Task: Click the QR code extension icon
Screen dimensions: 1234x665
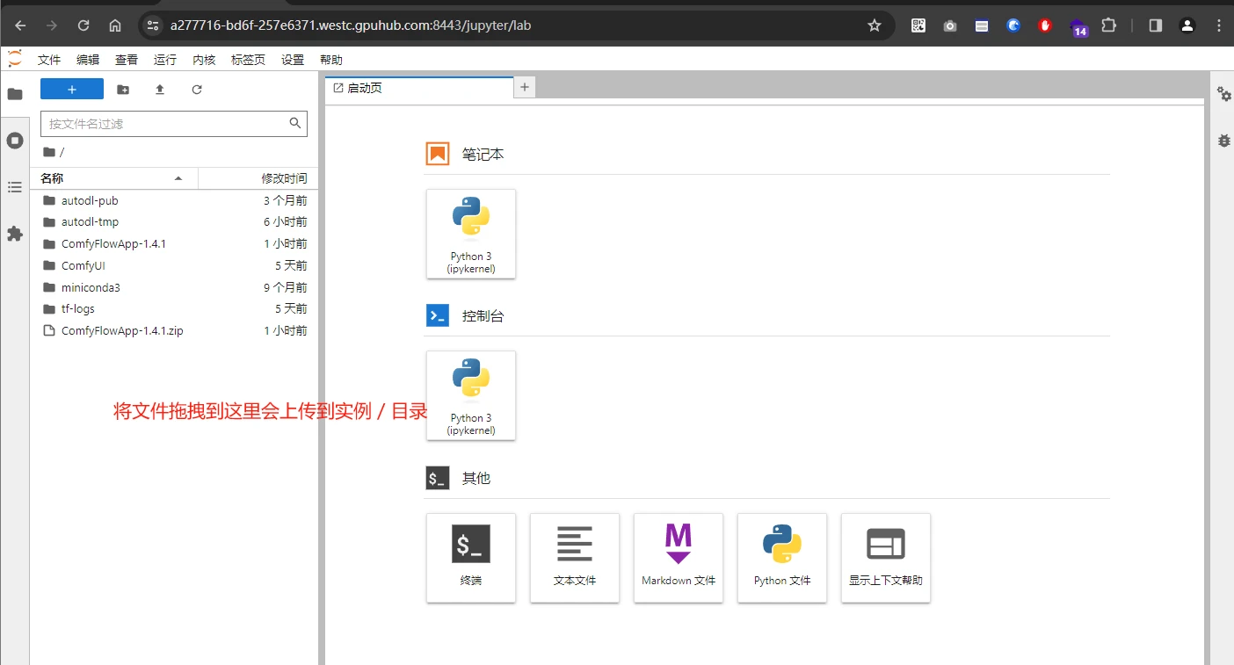Action: coord(918,25)
